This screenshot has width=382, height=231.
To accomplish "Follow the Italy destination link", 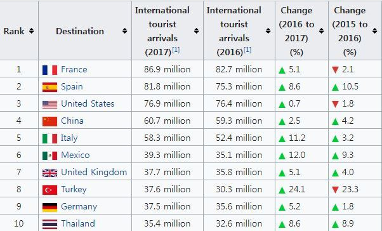I will [69, 138].
